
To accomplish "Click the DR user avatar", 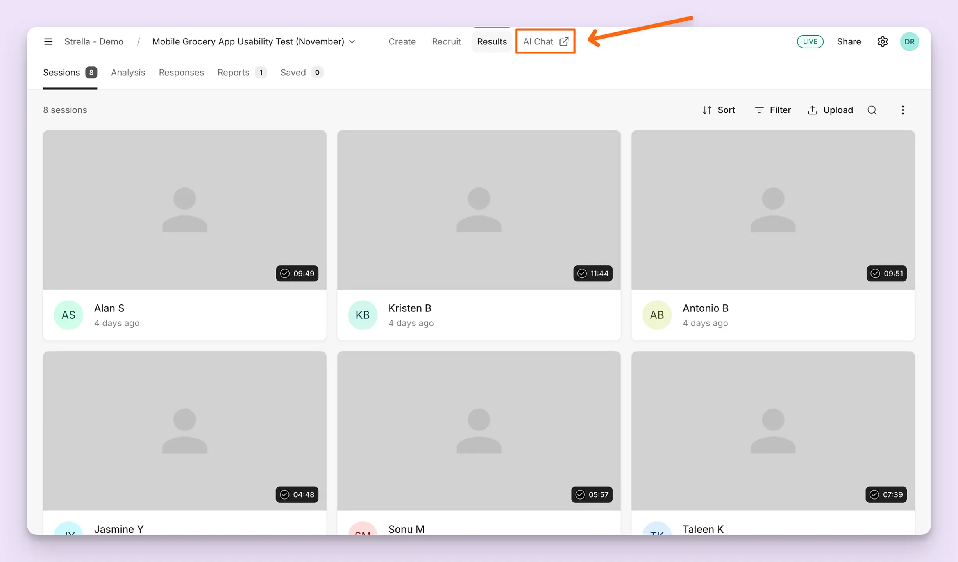I will click(909, 41).
